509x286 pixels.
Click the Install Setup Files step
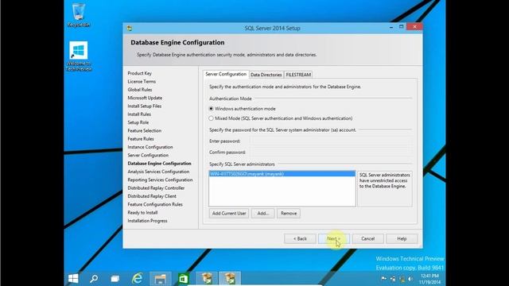[145, 106]
